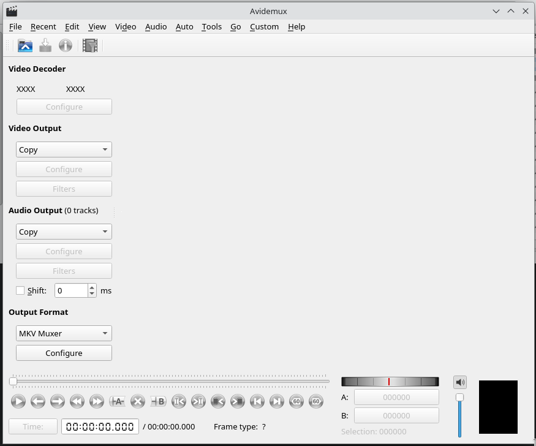Reset markers with the X button
The height and width of the screenshot is (446, 536).
(x=138, y=401)
